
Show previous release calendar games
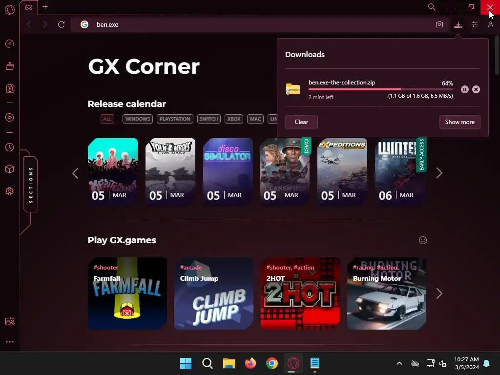coord(75,173)
